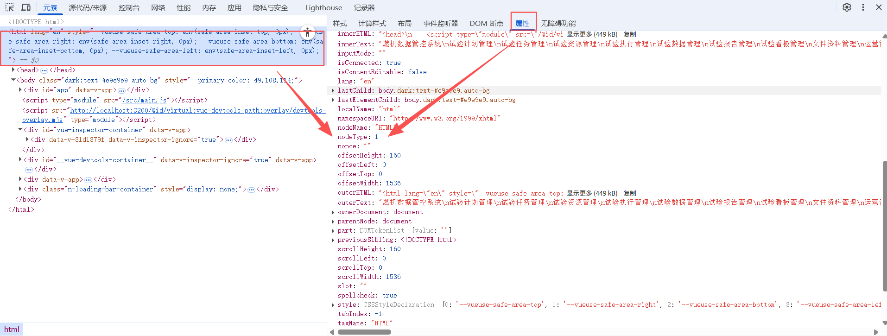This screenshot has height=336, width=887.
Task: Expand the lastElementChild property
Action: pos(333,100)
